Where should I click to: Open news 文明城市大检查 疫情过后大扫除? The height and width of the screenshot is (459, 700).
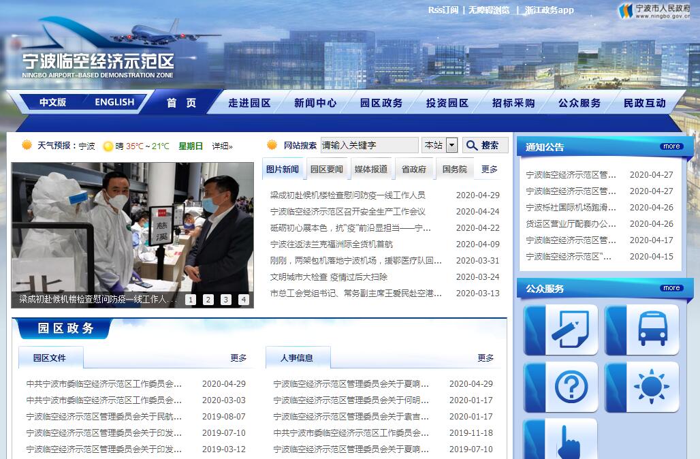(x=329, y=276)
